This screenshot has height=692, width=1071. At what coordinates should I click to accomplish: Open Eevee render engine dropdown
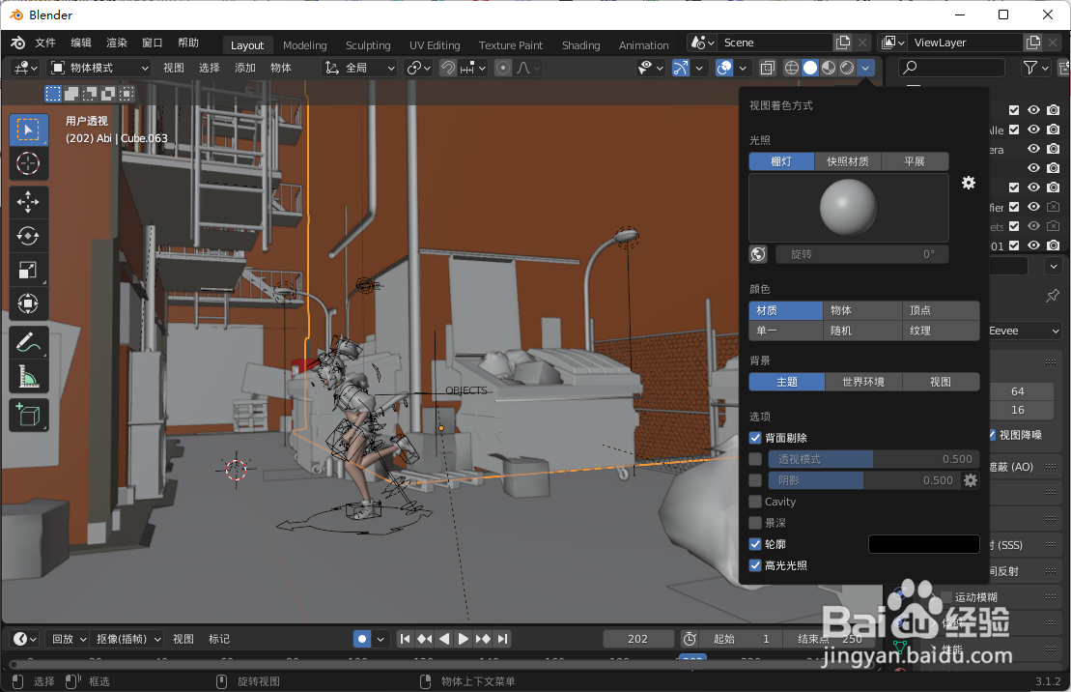coord(1024,331)
